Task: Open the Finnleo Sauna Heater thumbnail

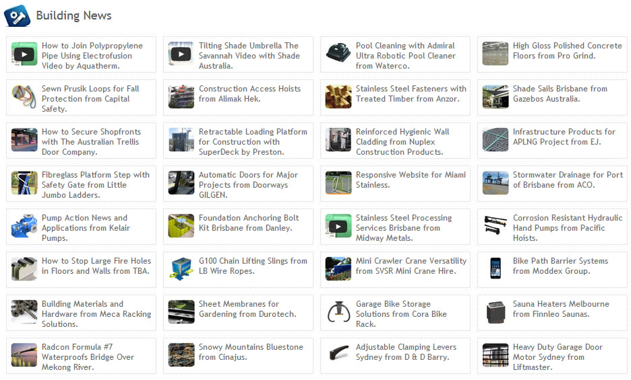Action: pyautogui.click(x=495, y=311)
